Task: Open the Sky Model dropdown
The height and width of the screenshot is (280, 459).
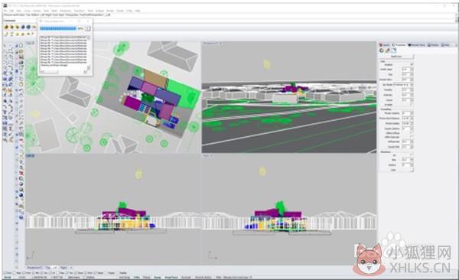Action: click(x=403, y=85)
